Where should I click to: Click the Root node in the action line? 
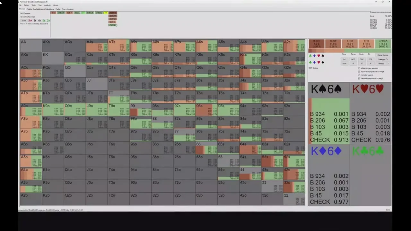click(54, 13)
